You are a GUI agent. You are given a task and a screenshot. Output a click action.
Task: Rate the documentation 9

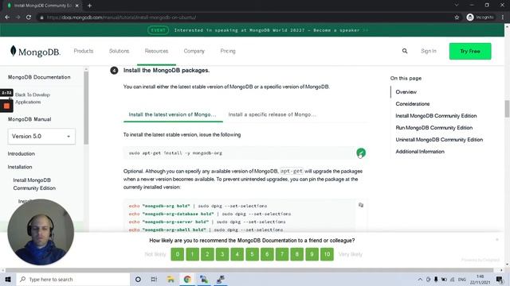[312, 254]
